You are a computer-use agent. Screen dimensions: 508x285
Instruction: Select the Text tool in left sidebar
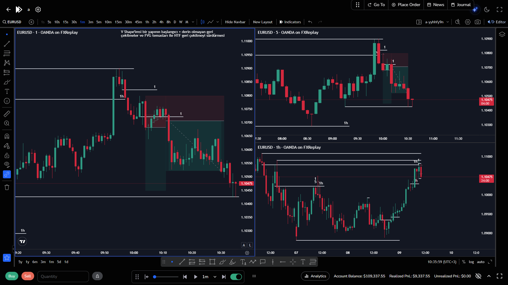click(7, 91)
